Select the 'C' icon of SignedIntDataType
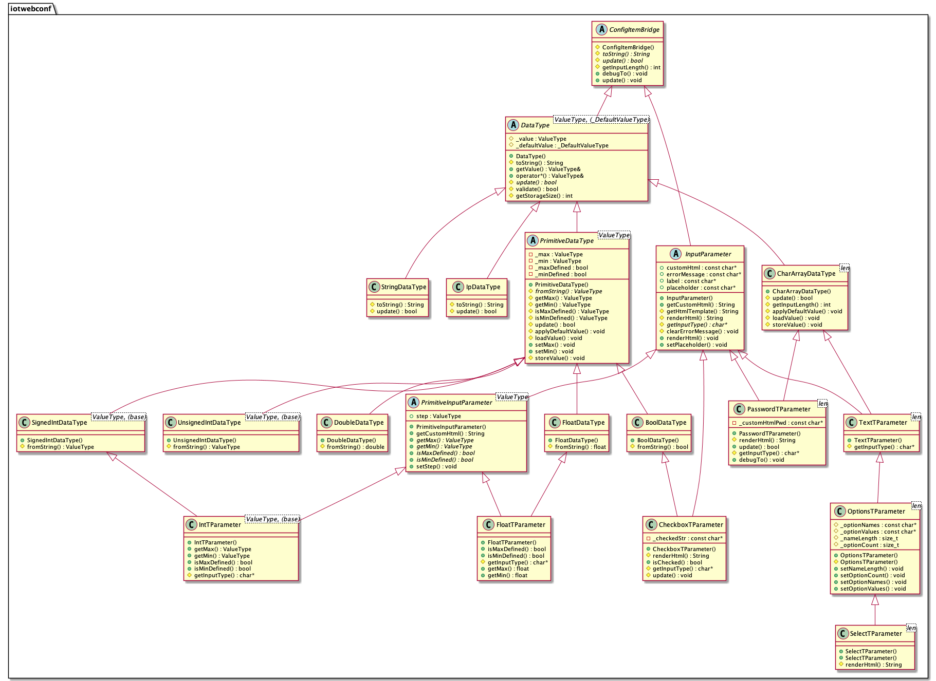936x681 pixels. (24, 423)
